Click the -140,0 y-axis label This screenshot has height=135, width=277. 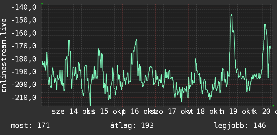tap(24, 7)
